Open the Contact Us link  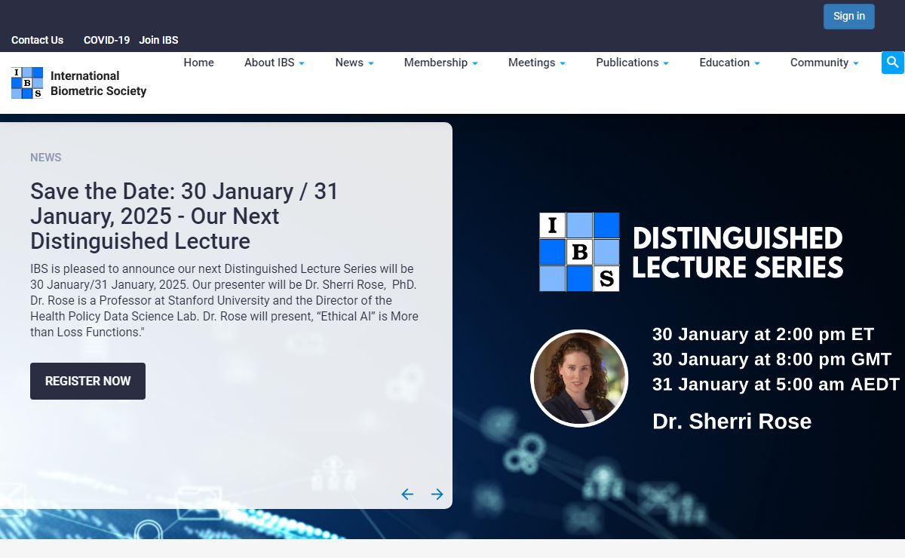(37, 40)
